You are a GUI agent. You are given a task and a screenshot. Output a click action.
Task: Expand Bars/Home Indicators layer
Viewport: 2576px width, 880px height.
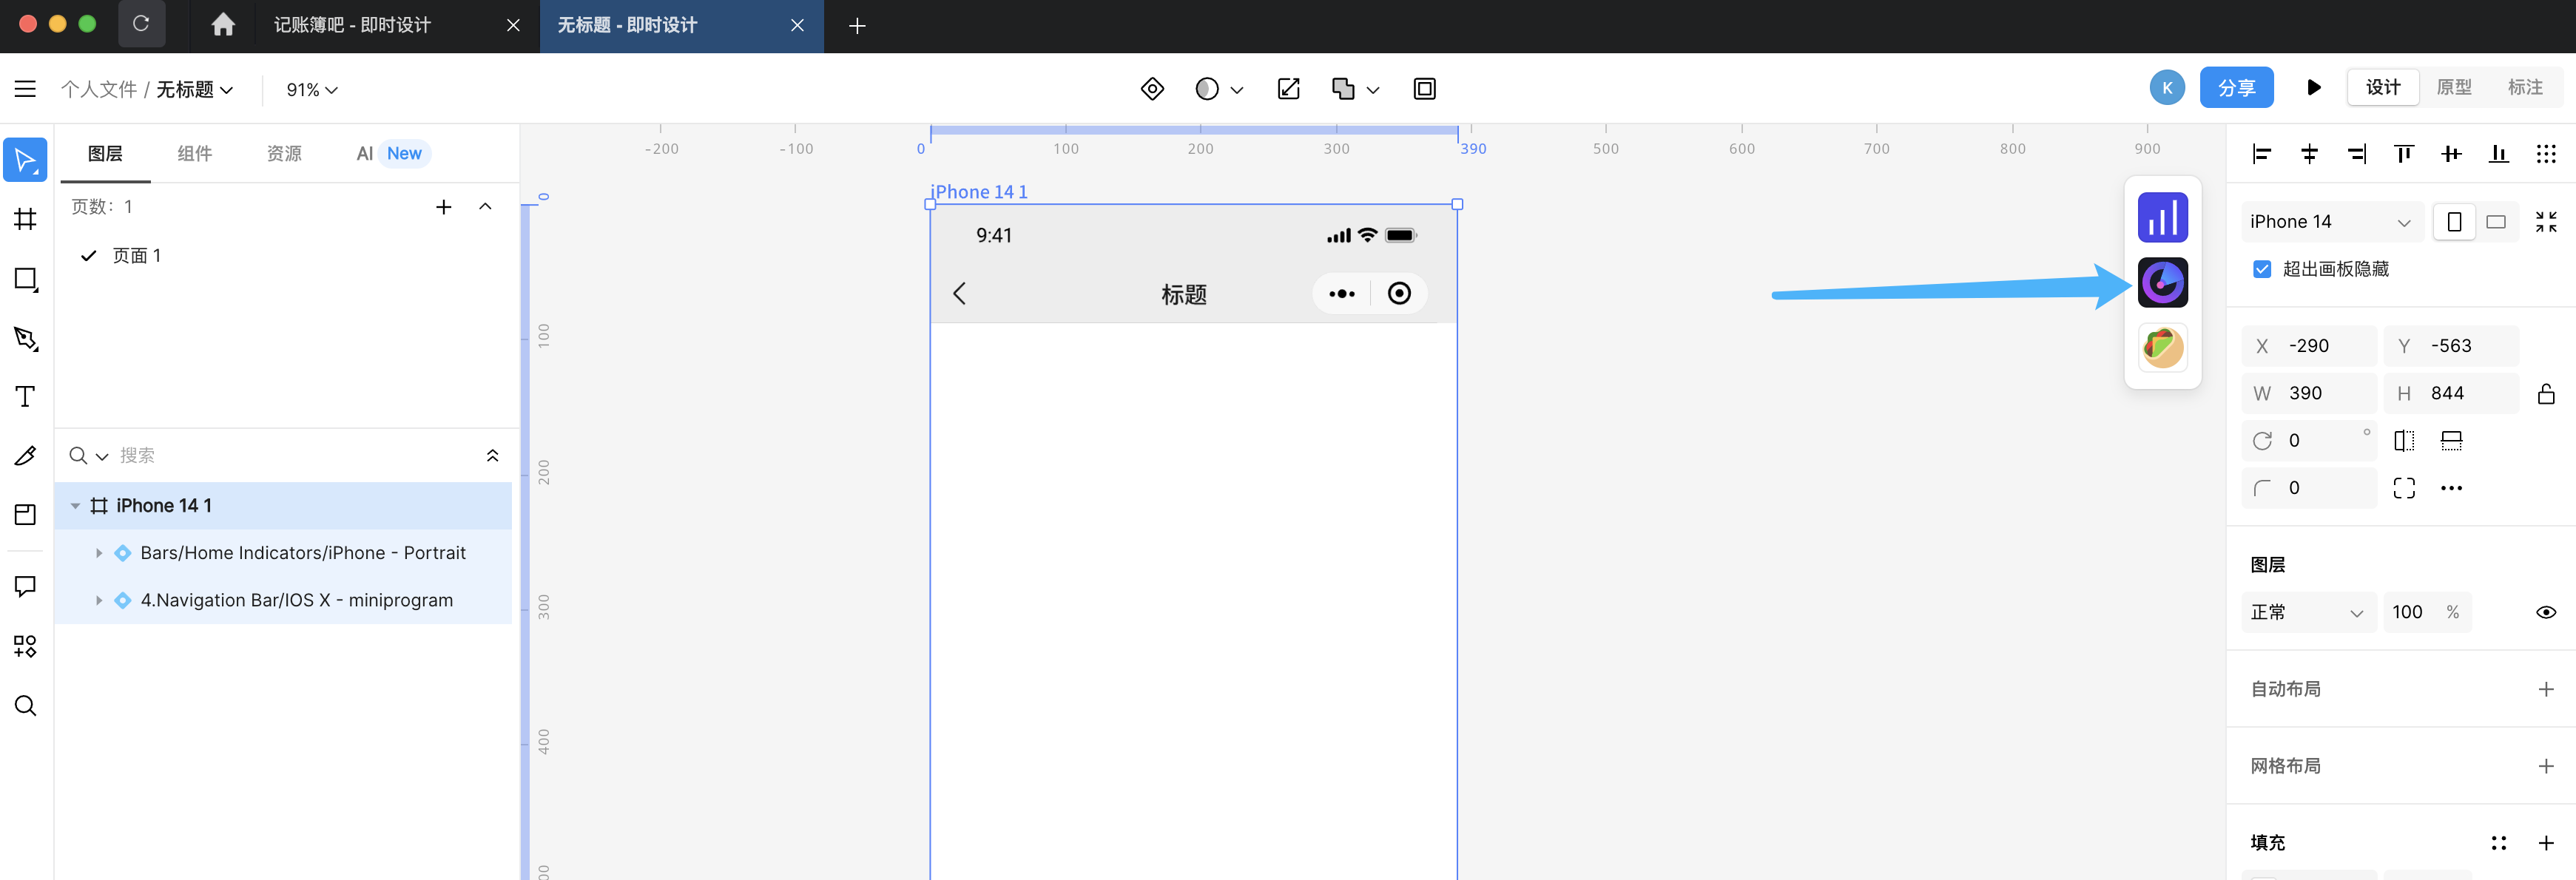tap(99, 553)
